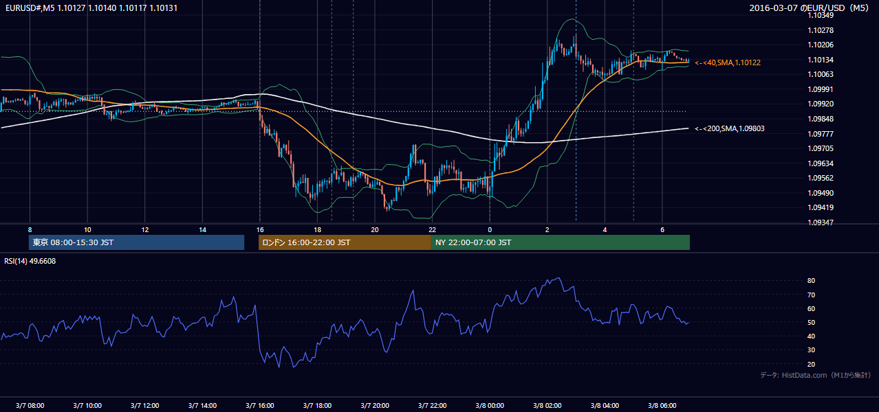Screen dimensions: 879x412
Task: Click the HistData.com data source credit
Action: click(815, 375)
